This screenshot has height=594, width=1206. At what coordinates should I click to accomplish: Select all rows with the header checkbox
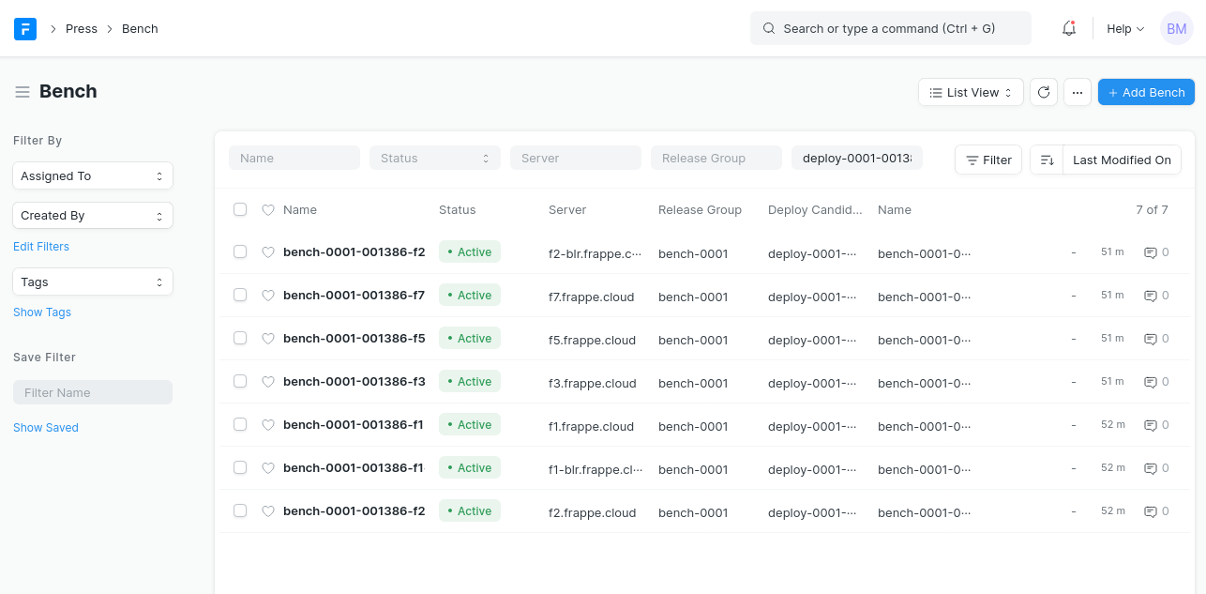click(x=240, y=209)
